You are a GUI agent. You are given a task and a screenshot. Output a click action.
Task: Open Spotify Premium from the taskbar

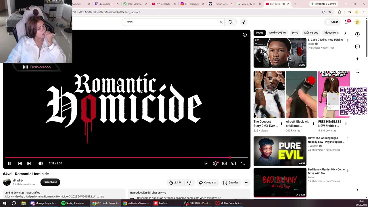click(x=73, y=203)
